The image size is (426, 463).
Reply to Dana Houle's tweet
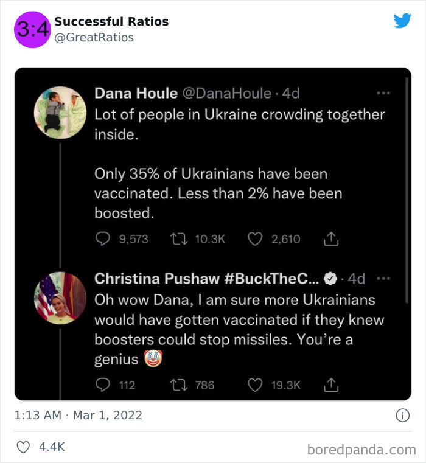103,239
